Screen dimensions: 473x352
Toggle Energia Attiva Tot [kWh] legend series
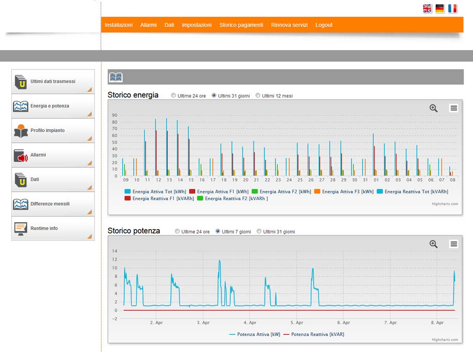[155, 192]
